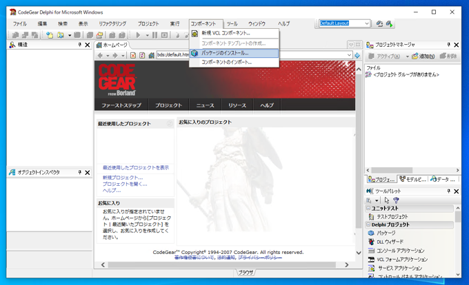Select コンソール アプリケーション in tool palette
Viewport: 469px width, 285px height.
[397, 251]
